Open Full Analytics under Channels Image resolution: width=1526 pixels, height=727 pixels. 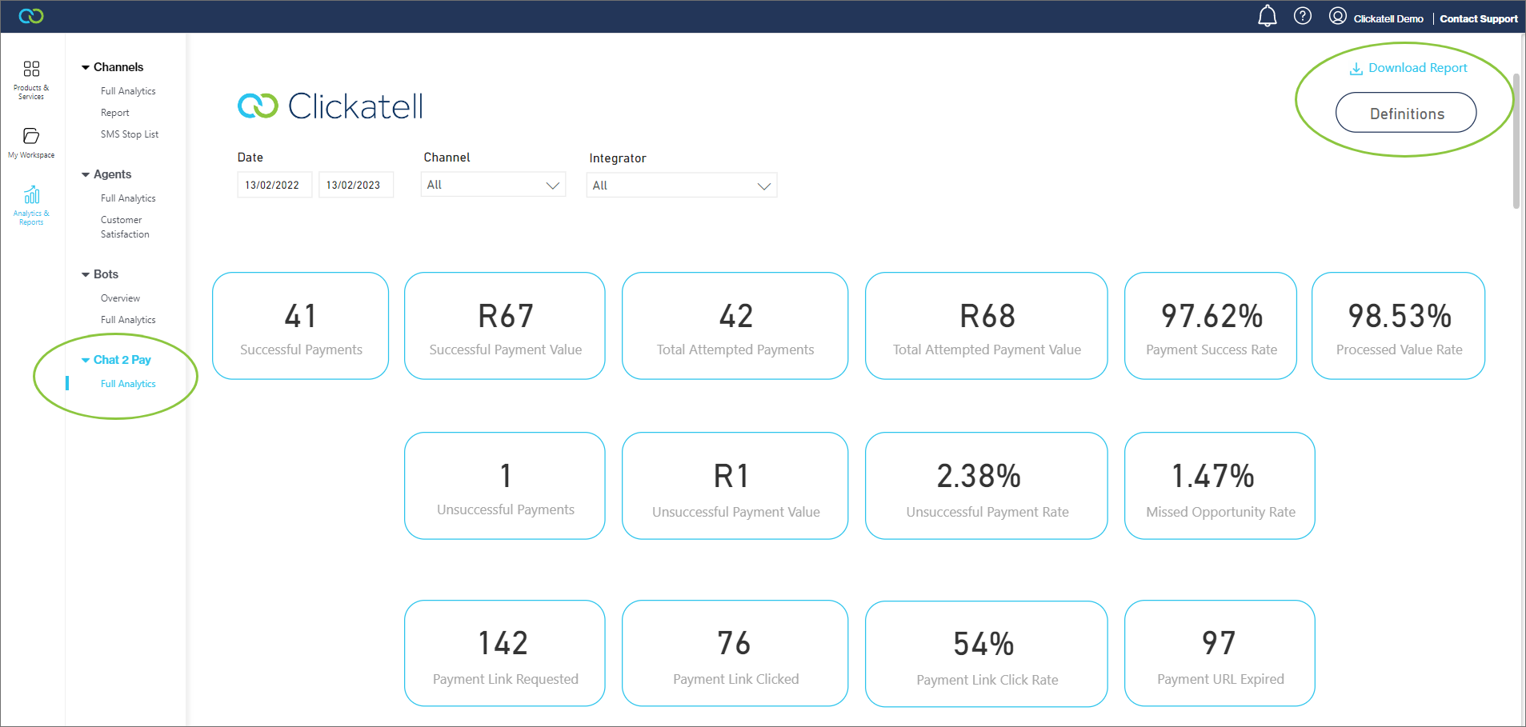[128, 91]
